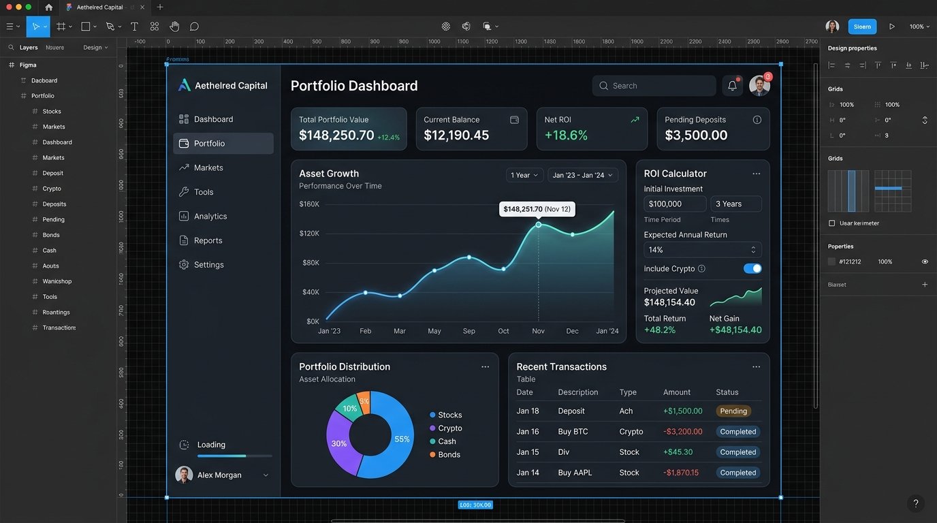Add a new tab with plus icon
937x523 pixels.
pos(160,7)
